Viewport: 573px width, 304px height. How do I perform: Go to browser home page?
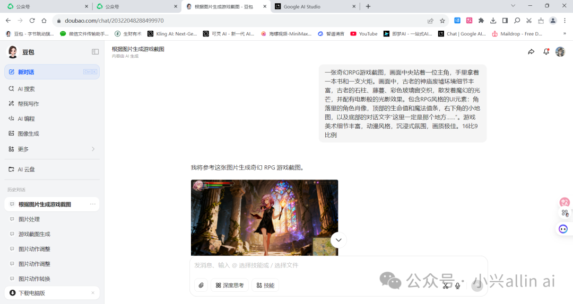pyautogui.click(x=44, y=21)
